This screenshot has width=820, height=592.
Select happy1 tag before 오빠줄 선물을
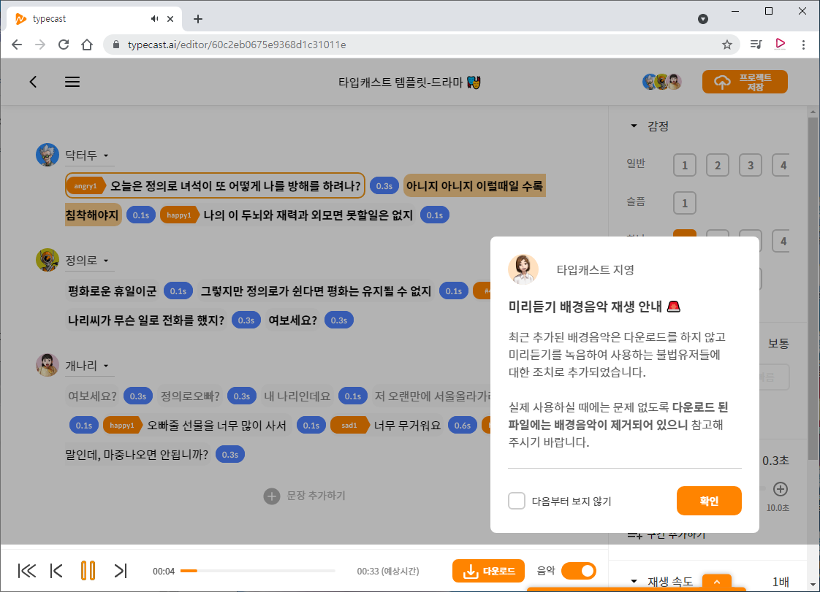coord(123,426)
